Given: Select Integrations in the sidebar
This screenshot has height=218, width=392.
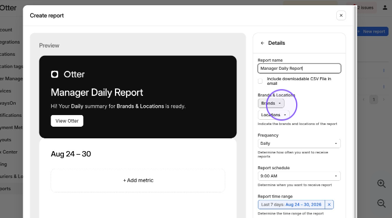Looking at the screenshot, I should tap(10, 42).
